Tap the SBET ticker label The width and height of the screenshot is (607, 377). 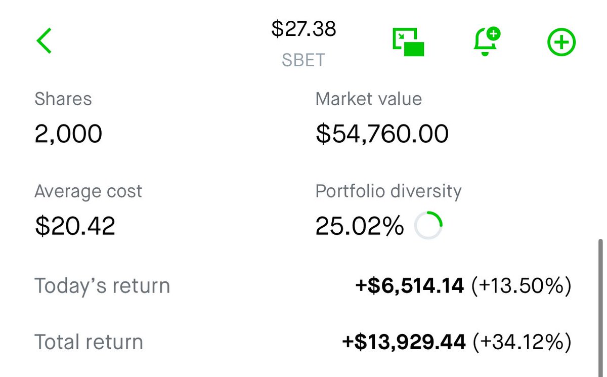(x=303, y=60)
